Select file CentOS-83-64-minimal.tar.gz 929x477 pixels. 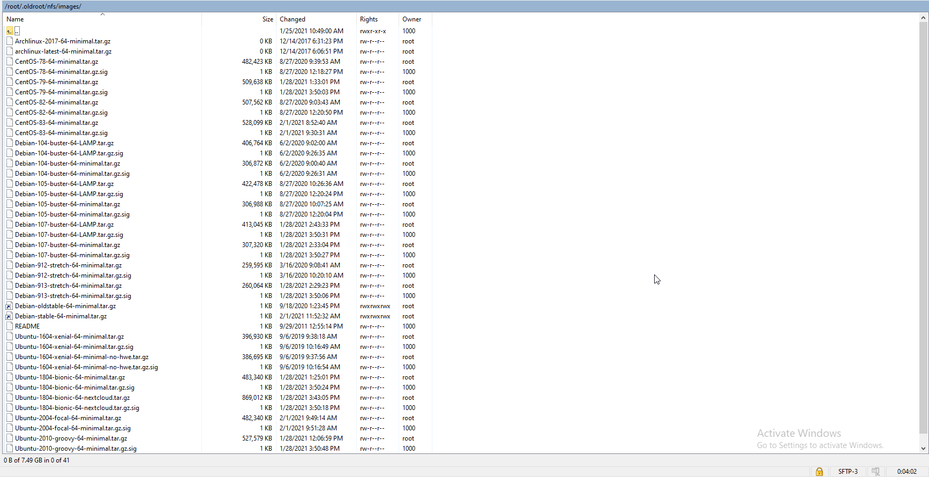56,123
